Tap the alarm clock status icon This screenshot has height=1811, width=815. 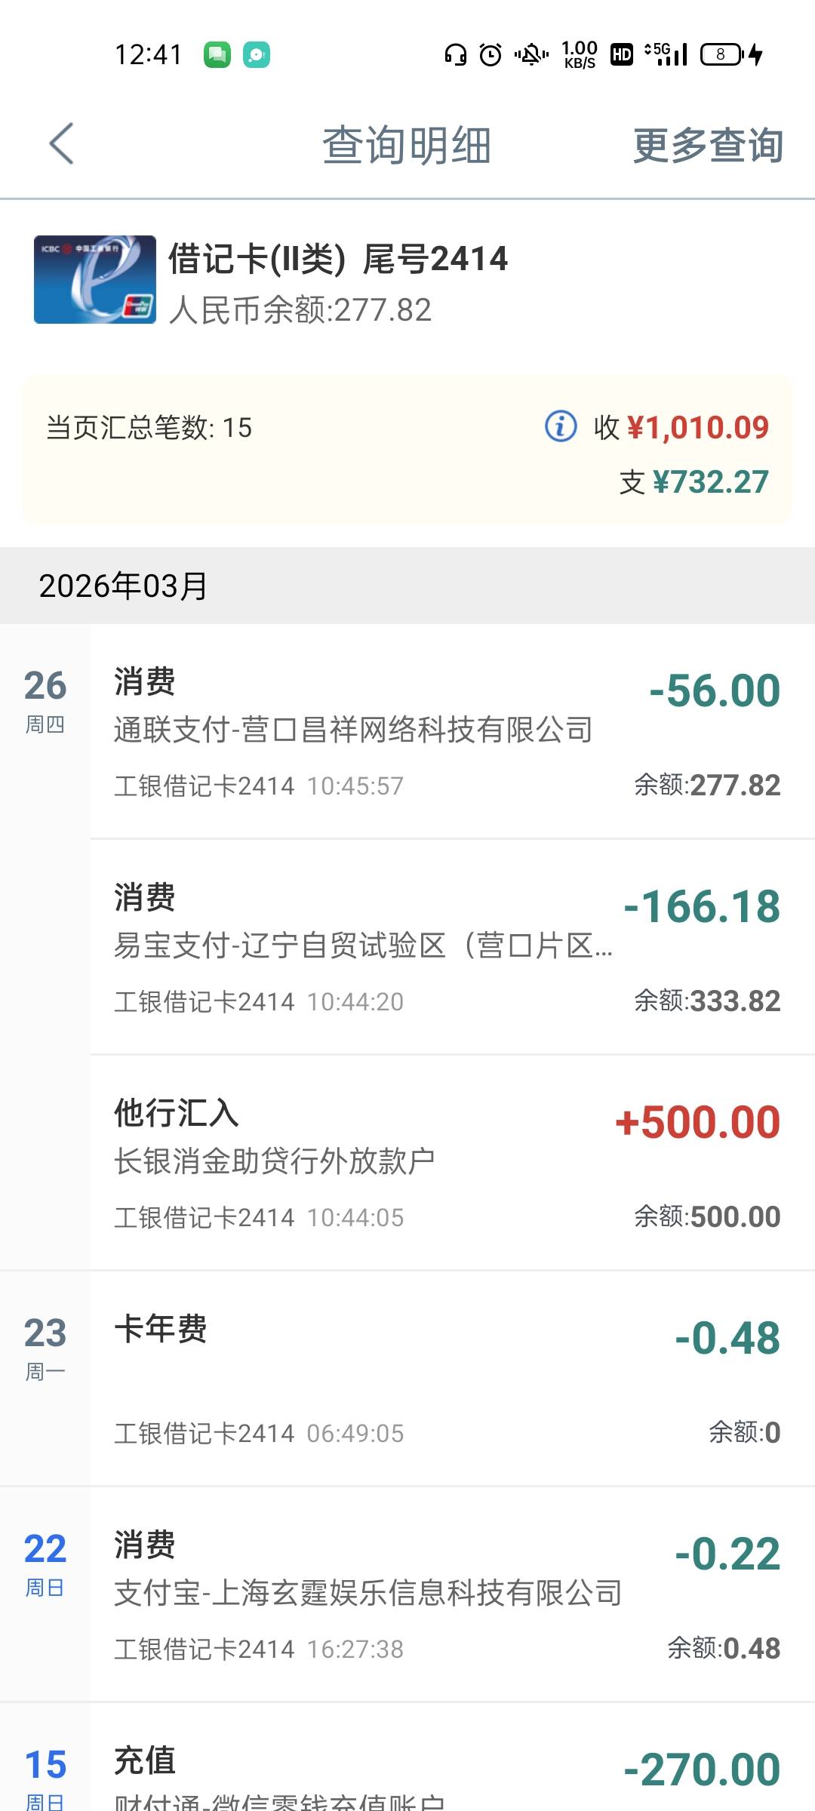click(491, 54)
